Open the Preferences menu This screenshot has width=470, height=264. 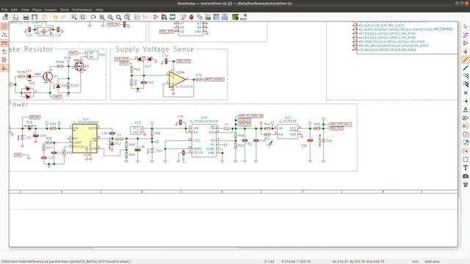coord(82,10)
